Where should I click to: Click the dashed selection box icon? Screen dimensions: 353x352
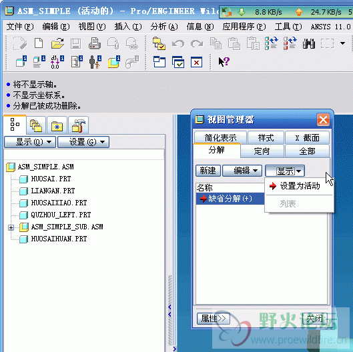327,43
